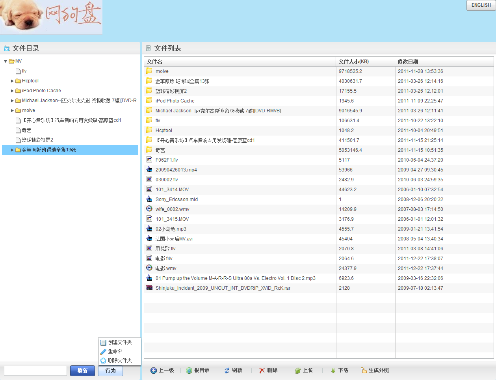Click the wife_0002.wmv media file icon
The width and height of the screenshot is (496, 380).
click(149, 209)
